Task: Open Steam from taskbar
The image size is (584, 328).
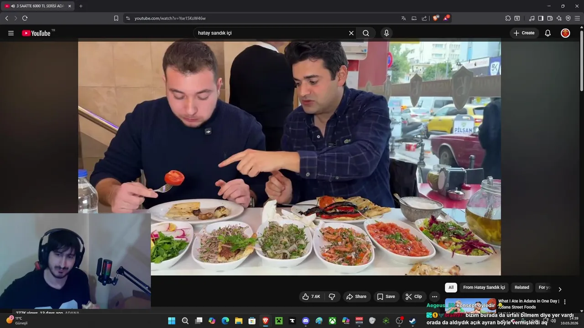Action: coord(412,321)
